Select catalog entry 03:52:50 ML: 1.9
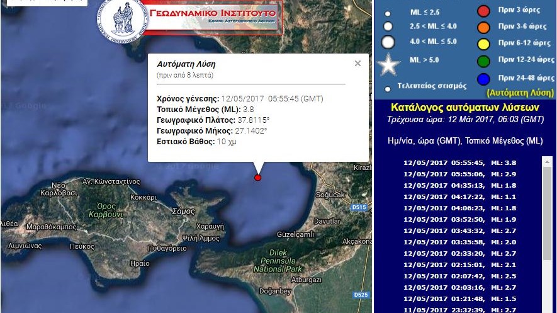Image resolution: width=557 pixels, height=313 pixels. [x=459, y=220]
